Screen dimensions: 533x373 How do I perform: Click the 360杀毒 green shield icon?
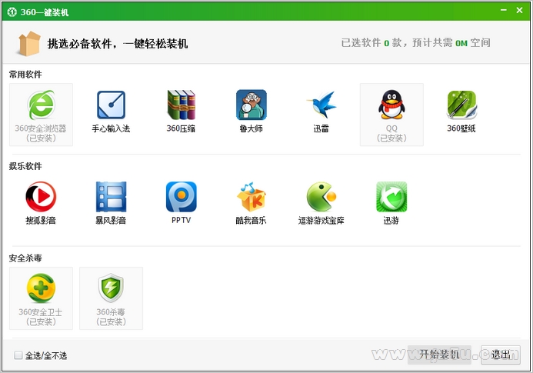(x=112, y=288)
